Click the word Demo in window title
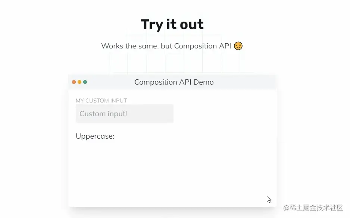Screen dimensions: 350x218 [204, 82]
